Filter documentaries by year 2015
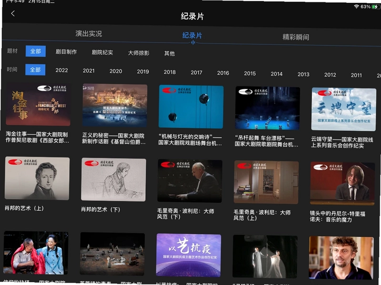 (x=250, y=74)
